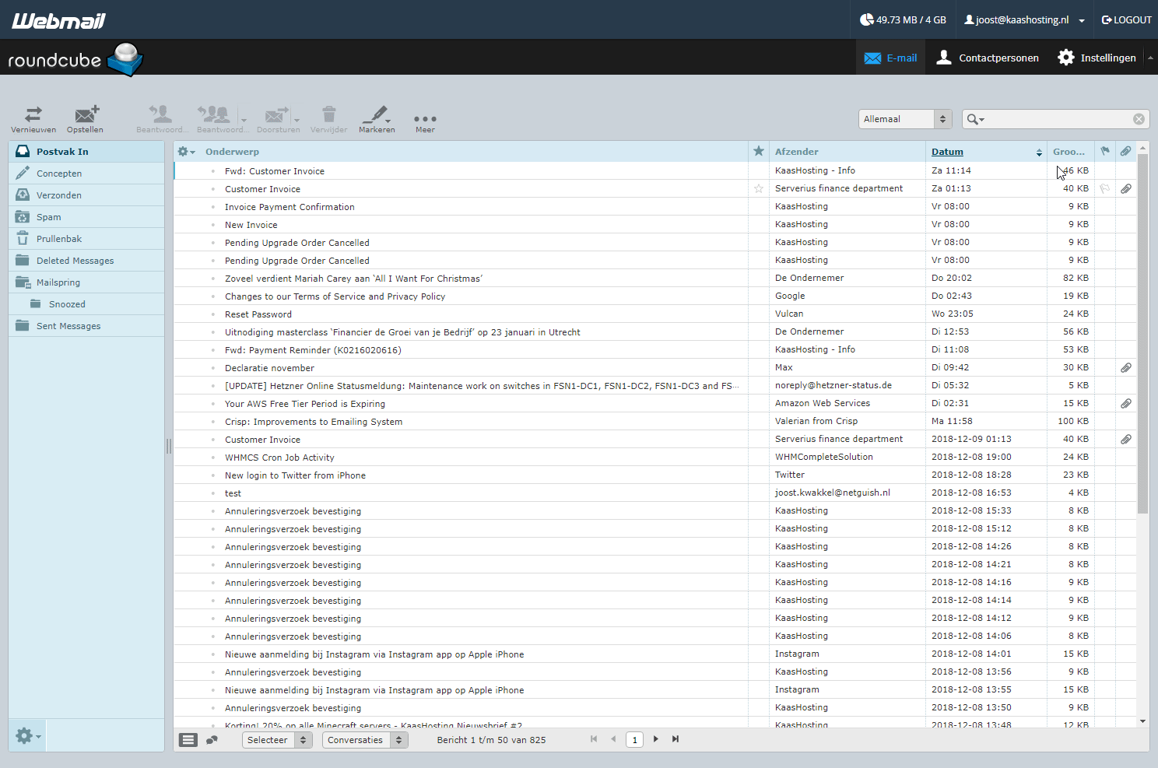This screenshot has width=1158, height=768.
Task: Click the Markeren pencil icon
Action: click(377, 115)
